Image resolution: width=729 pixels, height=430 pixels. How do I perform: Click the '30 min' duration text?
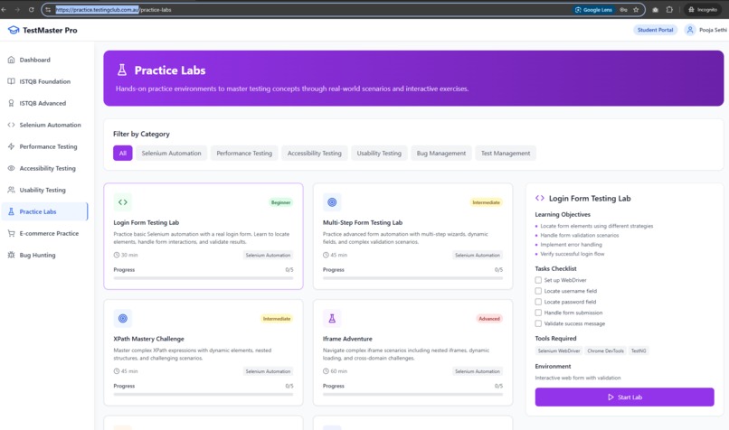(x=129, y=255)
